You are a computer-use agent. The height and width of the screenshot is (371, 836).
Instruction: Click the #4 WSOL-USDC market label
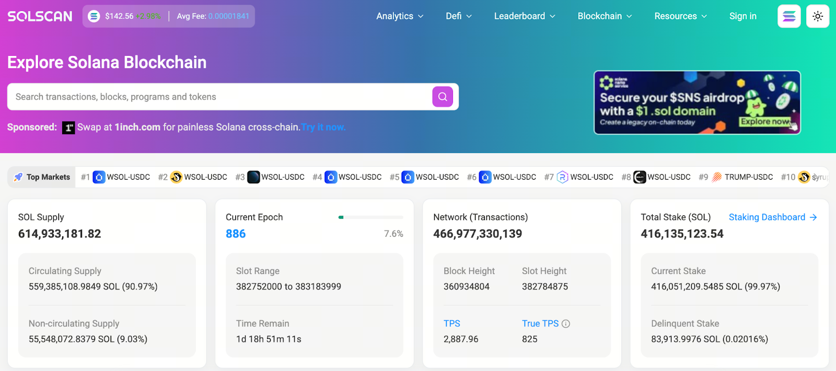[360, 177]
